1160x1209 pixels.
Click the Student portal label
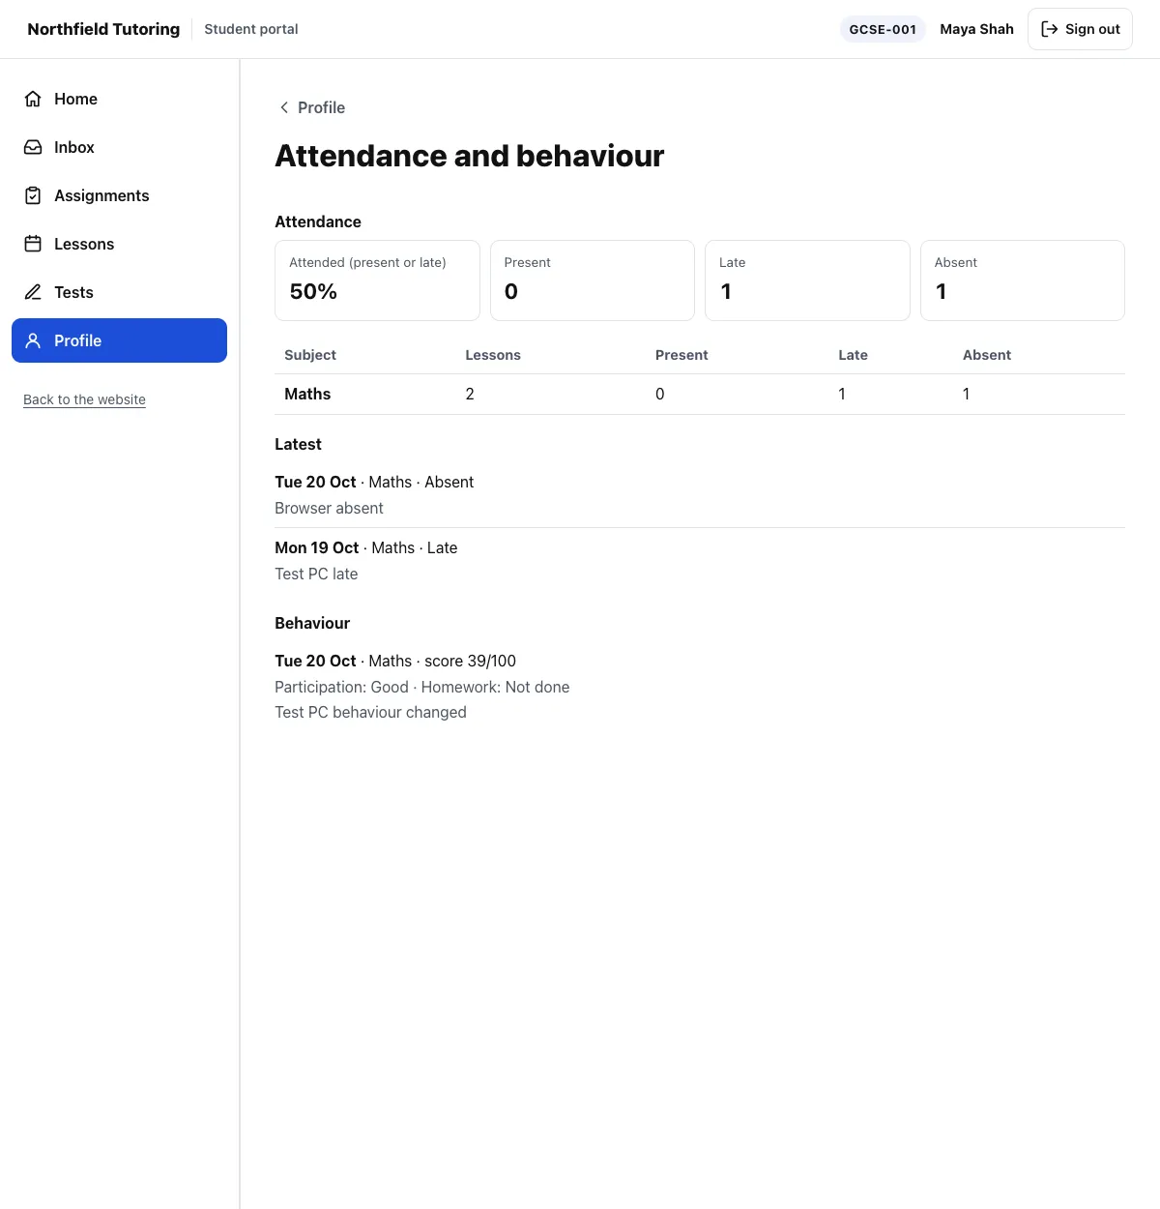click(251, 29)
